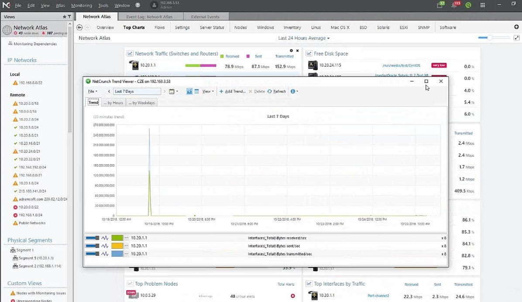Toggle line width switch for Bytes sent

pos(92,246)
